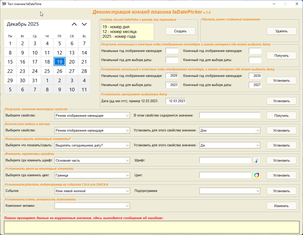Expand the 'Клик левой кнопкой' event dropdown

pyautogui.click(x=92, y=191)
